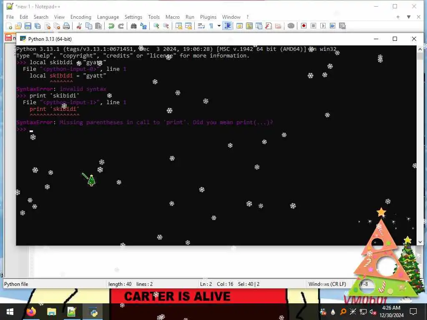Open the user-defined language dialog icon
The width and height of the screenshot is (427, 320).
pos(240,26)
